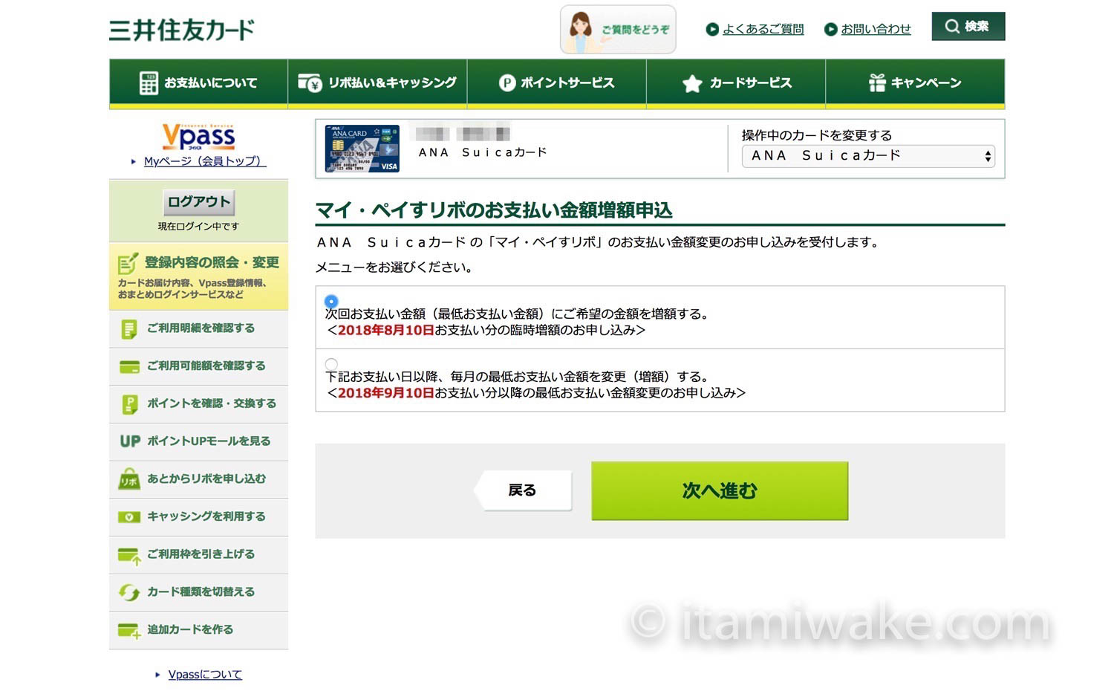Open Vpassについて link

coord(205,675)
